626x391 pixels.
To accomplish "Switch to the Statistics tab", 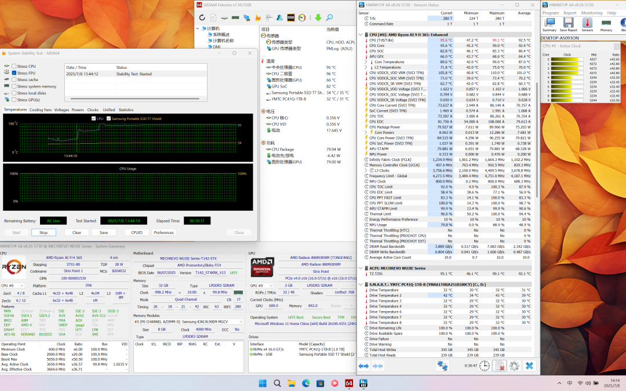I will [x=126, y=109].
